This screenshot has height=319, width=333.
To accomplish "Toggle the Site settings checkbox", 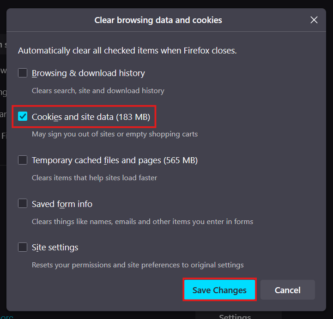I will [23, 247].
